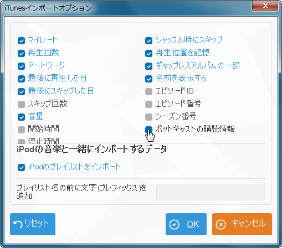The width and height of the screenshot is (282, 248).
Task: Enable the エピソード ID checkbox
Action: (148, 92)
